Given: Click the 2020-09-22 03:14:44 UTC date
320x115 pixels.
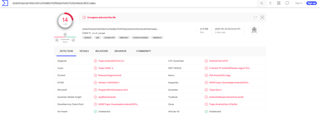Looking at the screenshot, I should click(x=228, y=29).
